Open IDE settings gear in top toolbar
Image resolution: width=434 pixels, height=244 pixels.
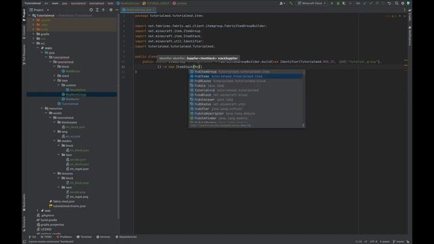(403, 3)
